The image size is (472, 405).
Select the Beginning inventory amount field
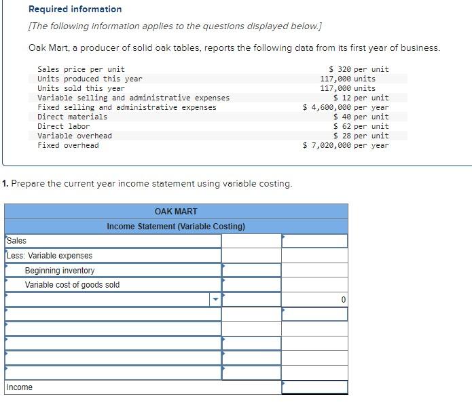point(251,270)
